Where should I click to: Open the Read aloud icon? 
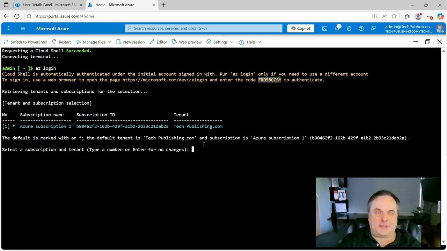tap(384, 16)
